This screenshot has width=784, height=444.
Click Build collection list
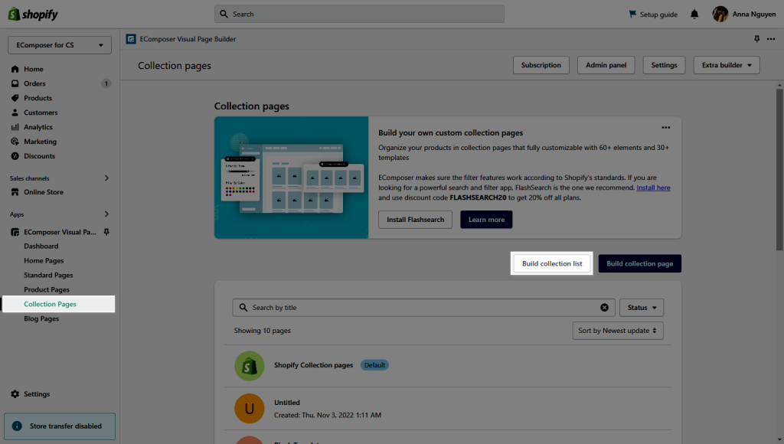552,263
